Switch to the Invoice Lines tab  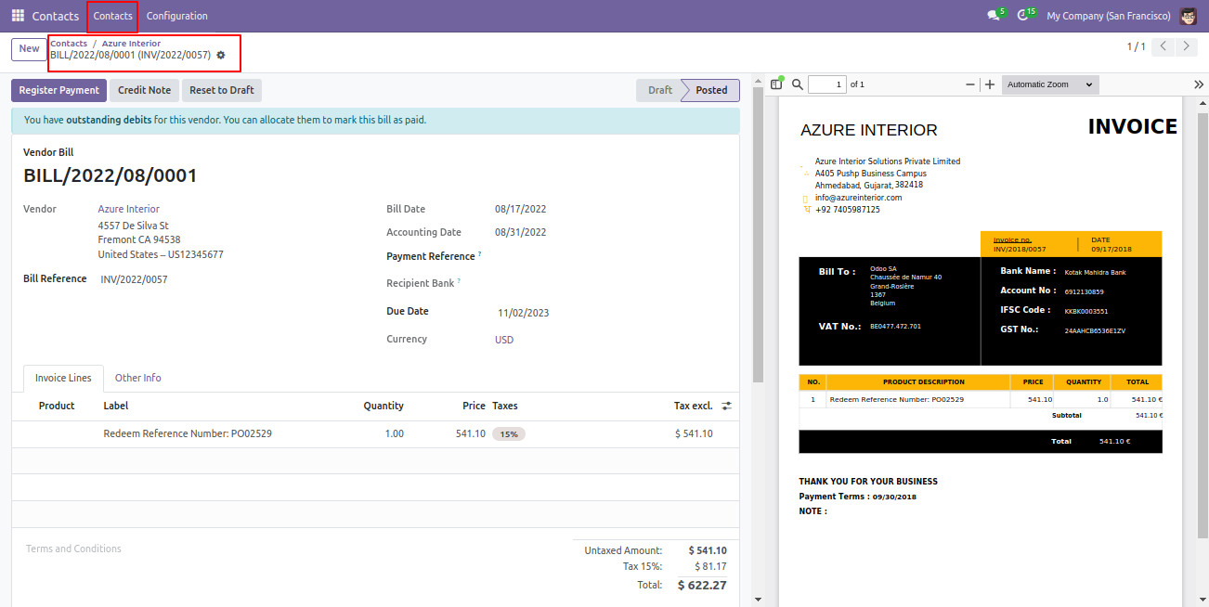point(63,378)
